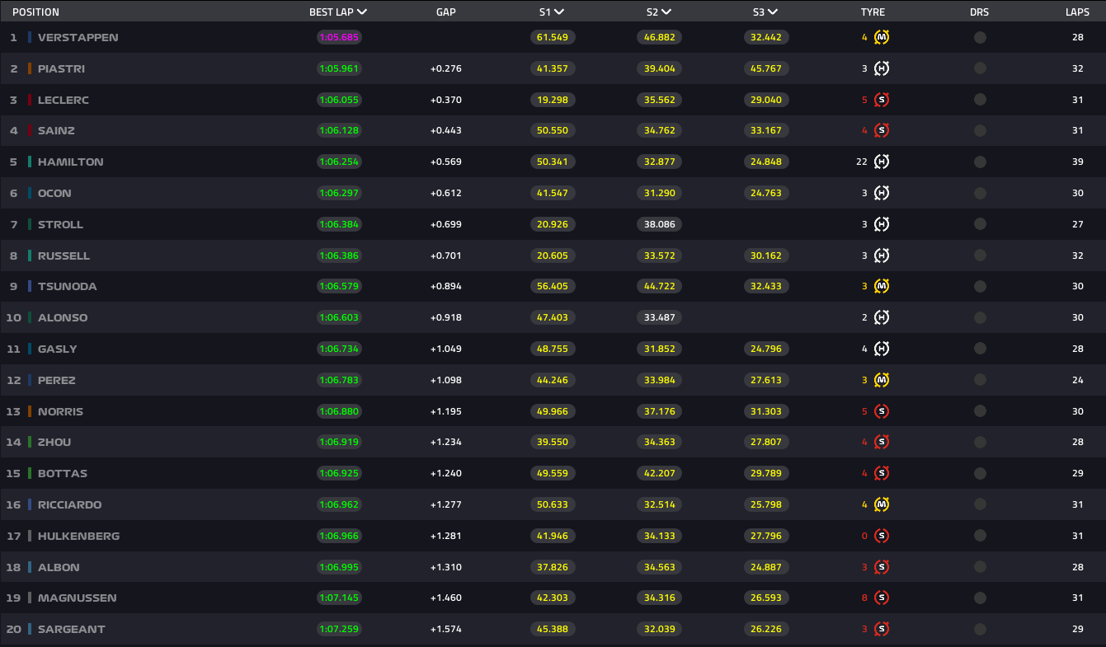The height and width of the screenshot is (647, 1106).
Task: Select Tsunoda's Medium tyre icon
Action: pyautogui.click(x=882, y=286)
